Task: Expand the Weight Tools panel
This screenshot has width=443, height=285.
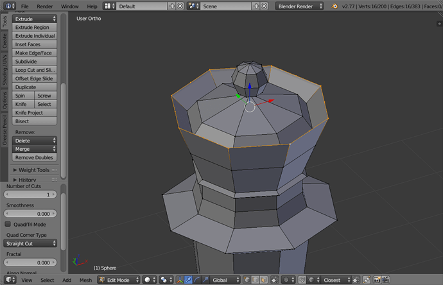Action: tap(33, 170)
